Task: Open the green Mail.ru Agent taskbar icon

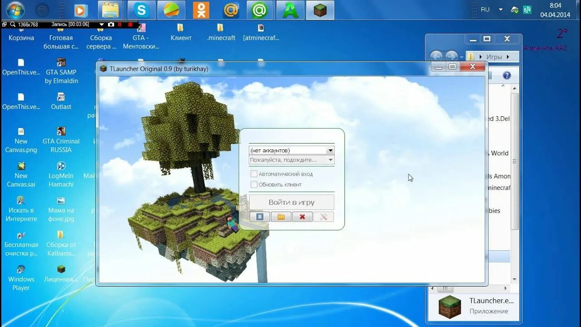Action: point(260,10)
